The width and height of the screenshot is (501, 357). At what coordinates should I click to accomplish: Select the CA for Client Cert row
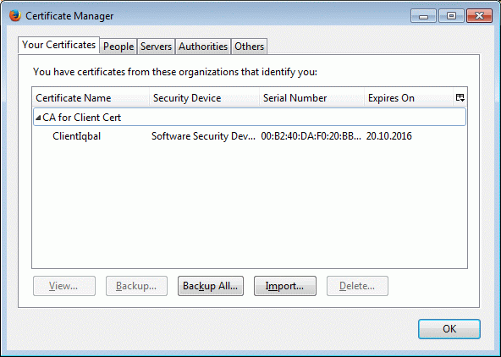pos(249,118)
